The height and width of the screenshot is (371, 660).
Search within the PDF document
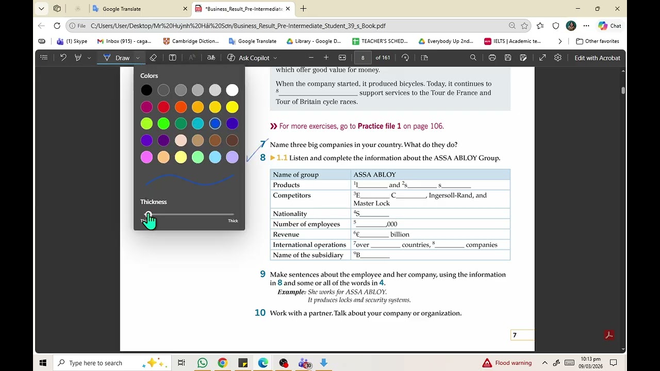[x=473, y=58]
